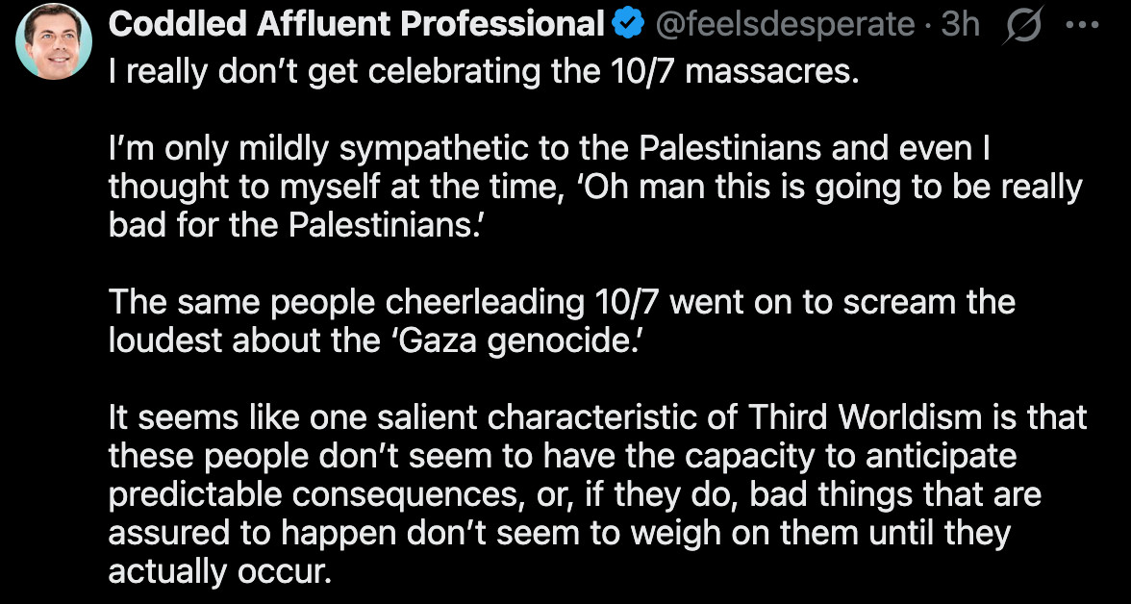Click the first line mentioning 10/7 massacres
Image resolution: width=1131 pixels, height=604 pixels.
coord(482,72)
